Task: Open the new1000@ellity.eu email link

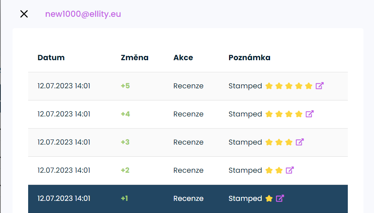Action: (83, 14)
